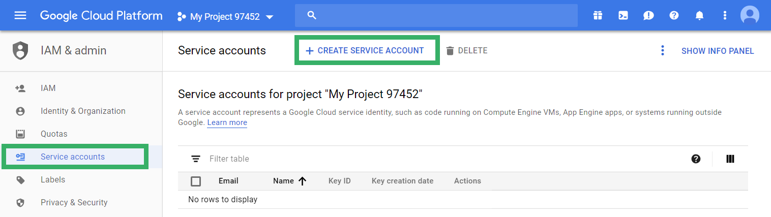
Task: Expand the My Project 97452 project selector
Action: click(225, 17)
